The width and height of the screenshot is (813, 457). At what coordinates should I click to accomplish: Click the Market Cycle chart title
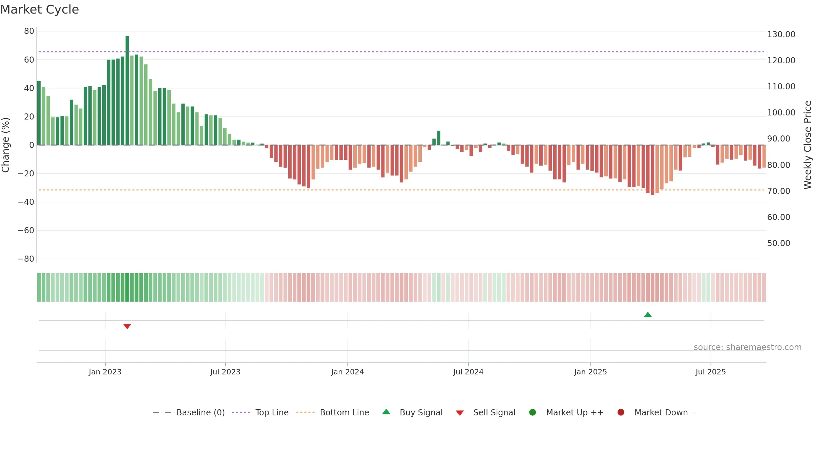click(40, 9)
